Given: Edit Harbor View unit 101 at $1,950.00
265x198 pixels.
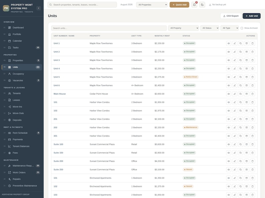Looking at the screenshot, I should coord(235,102).
